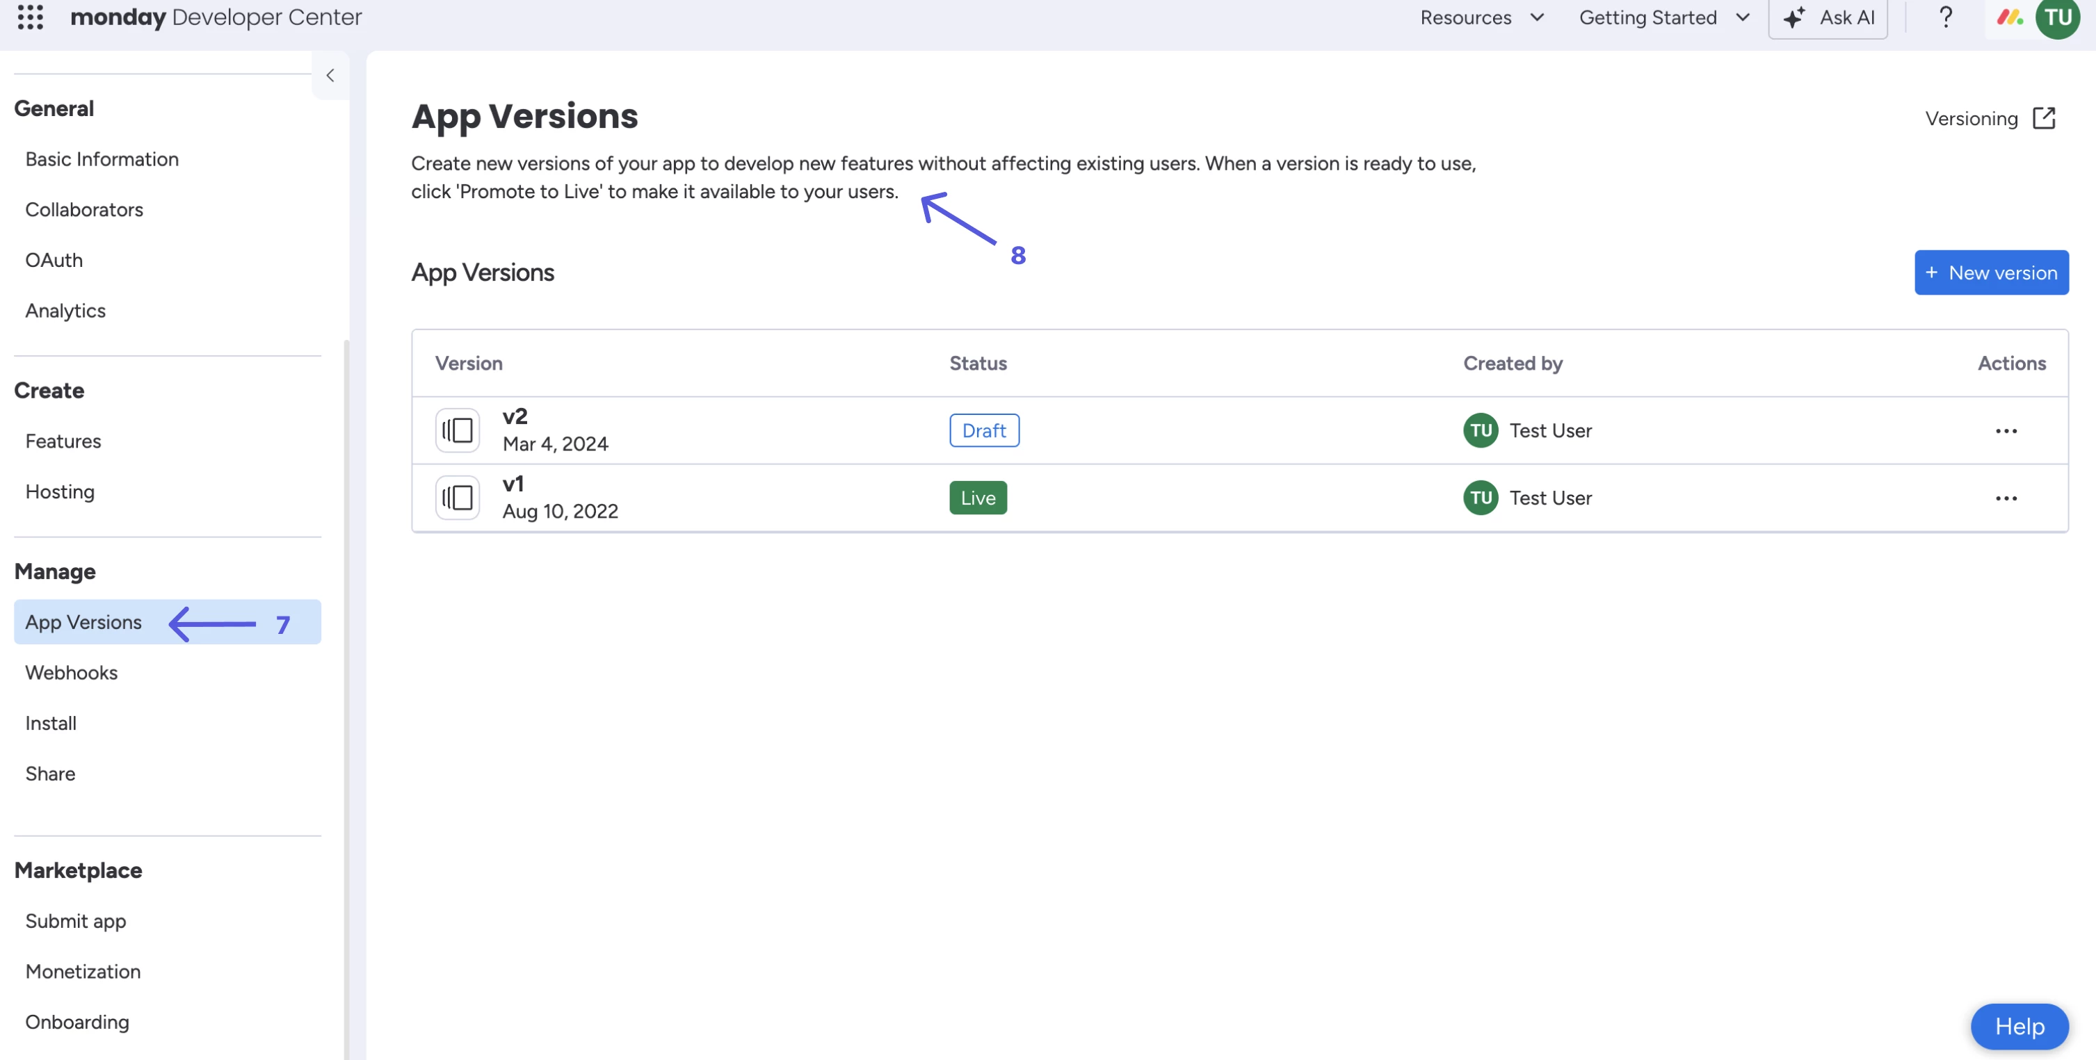
Task: Click the Aug 10, 2022 date
Action: click(560, 512)
